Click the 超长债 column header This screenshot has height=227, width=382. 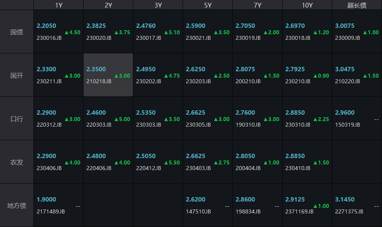(x=357, y=5)
